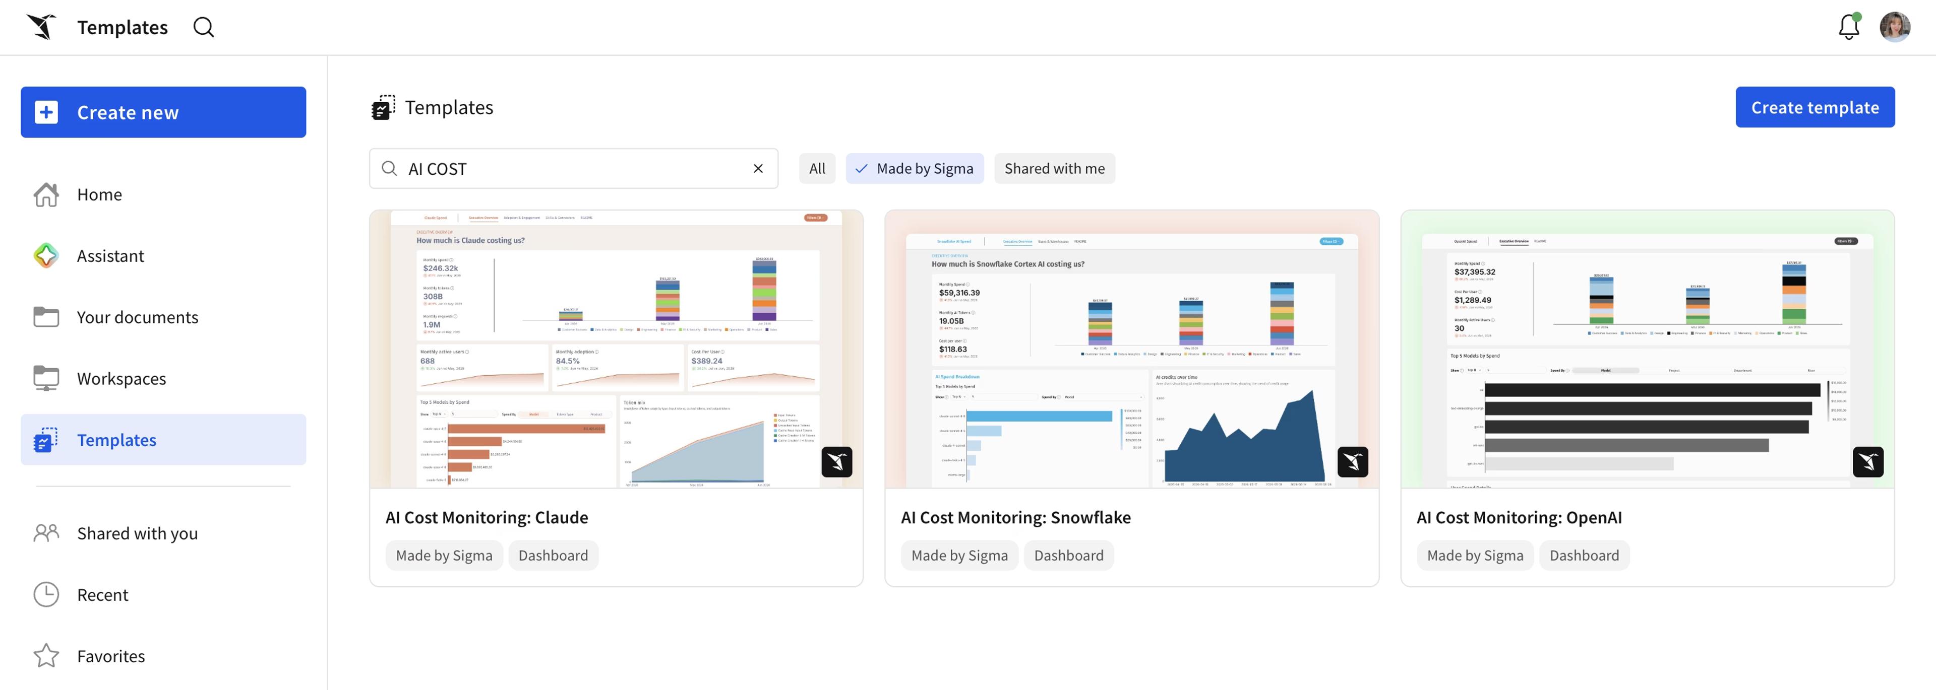Image resolution: width=1936 pixels, height=690 pixels.
Task: Click AI Cost Monitoring: Snowflake title
Action: [x=1015, y=517]
